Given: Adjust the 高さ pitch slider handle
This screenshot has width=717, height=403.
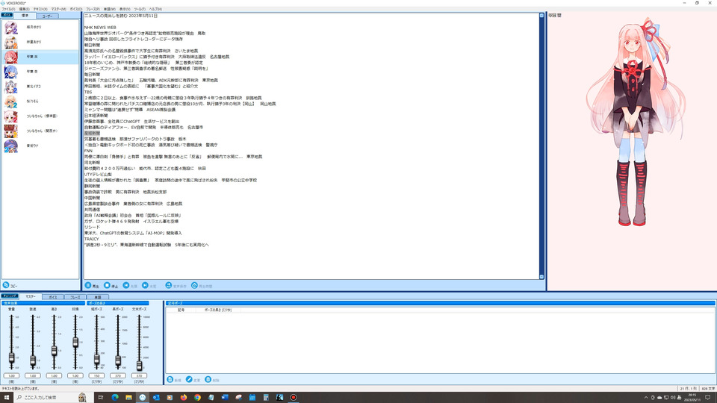Looking at the screenshot, I should pos(54,351).
